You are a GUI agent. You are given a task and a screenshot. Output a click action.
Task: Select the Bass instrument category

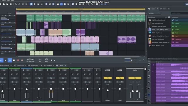(179, 20)
